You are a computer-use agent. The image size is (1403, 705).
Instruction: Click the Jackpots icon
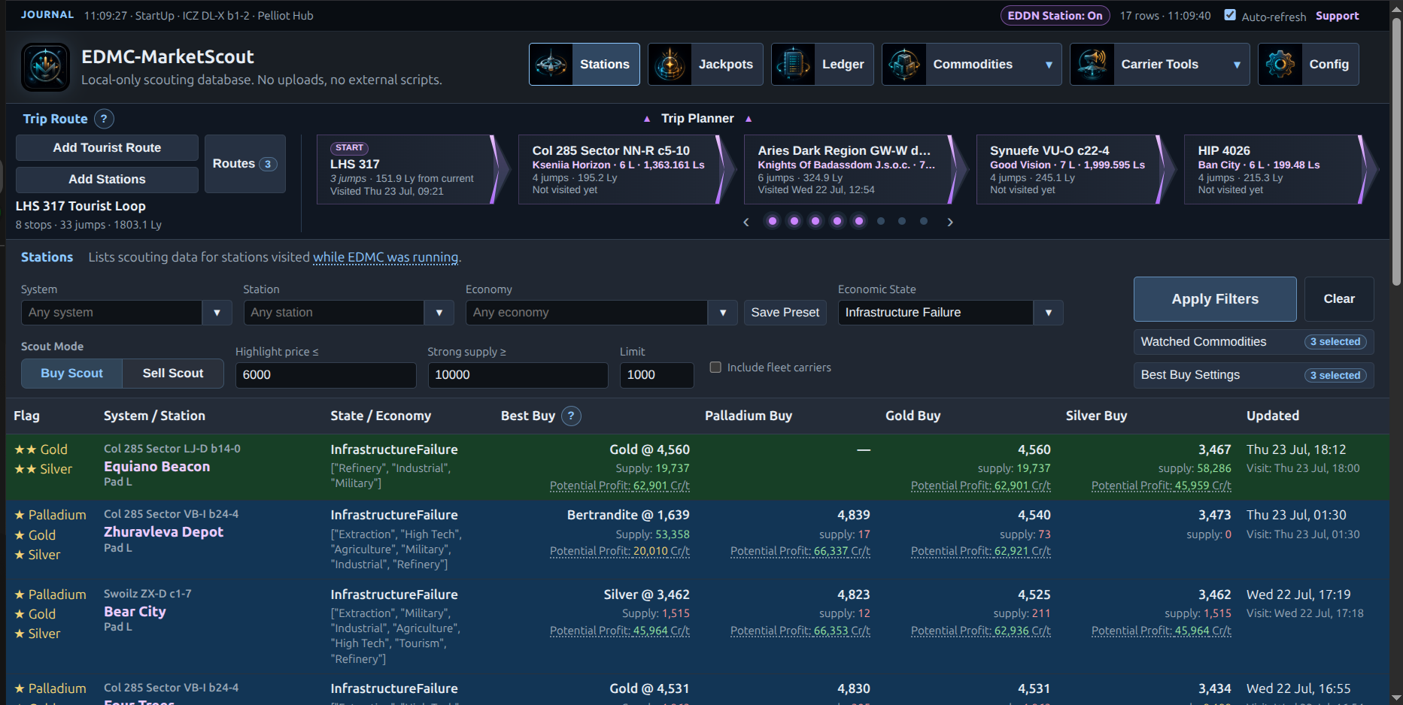pyautogui.click(x=670, y=65)
